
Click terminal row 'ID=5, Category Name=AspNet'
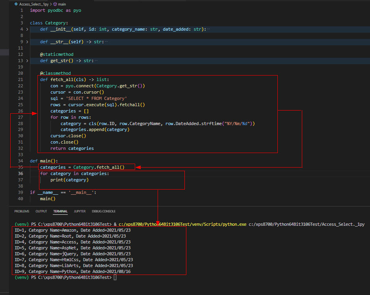[x=73, y=248]
